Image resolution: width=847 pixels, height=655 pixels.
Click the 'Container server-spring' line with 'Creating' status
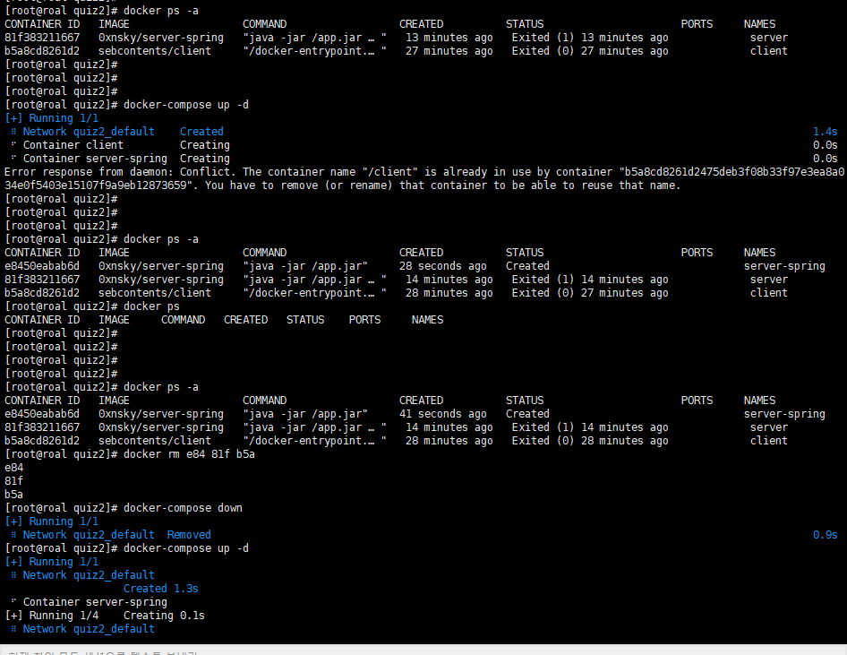point(120,159)
